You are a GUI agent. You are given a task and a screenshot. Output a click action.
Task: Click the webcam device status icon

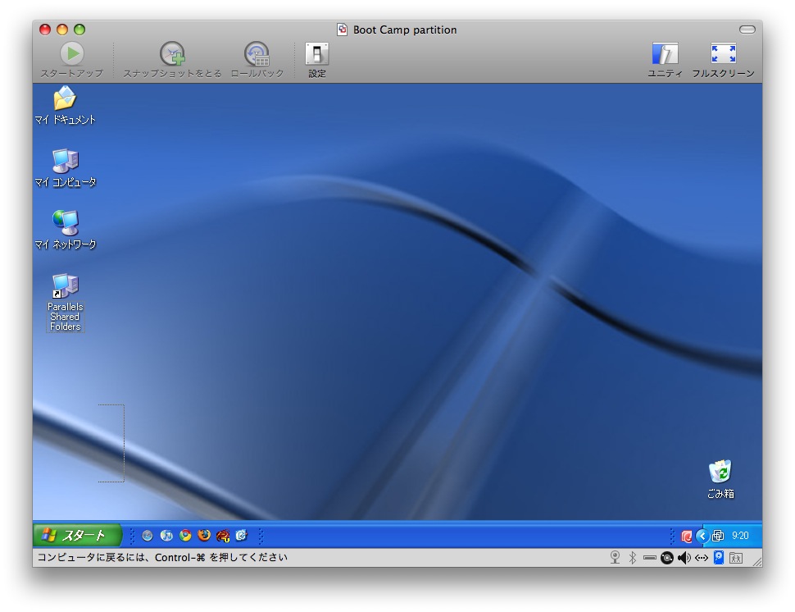point(615,558)
